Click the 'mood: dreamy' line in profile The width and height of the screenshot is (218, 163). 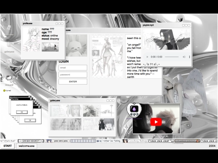click(x=50, y=39)
